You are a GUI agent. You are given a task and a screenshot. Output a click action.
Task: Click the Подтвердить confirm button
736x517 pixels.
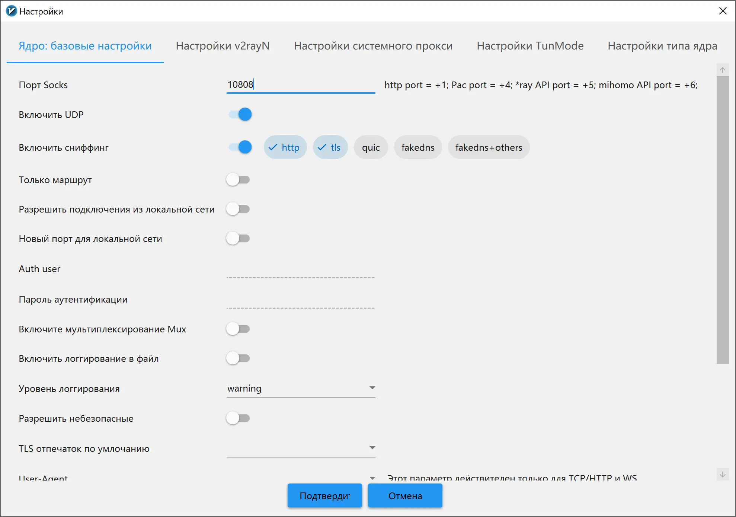[x=324, y=496]
